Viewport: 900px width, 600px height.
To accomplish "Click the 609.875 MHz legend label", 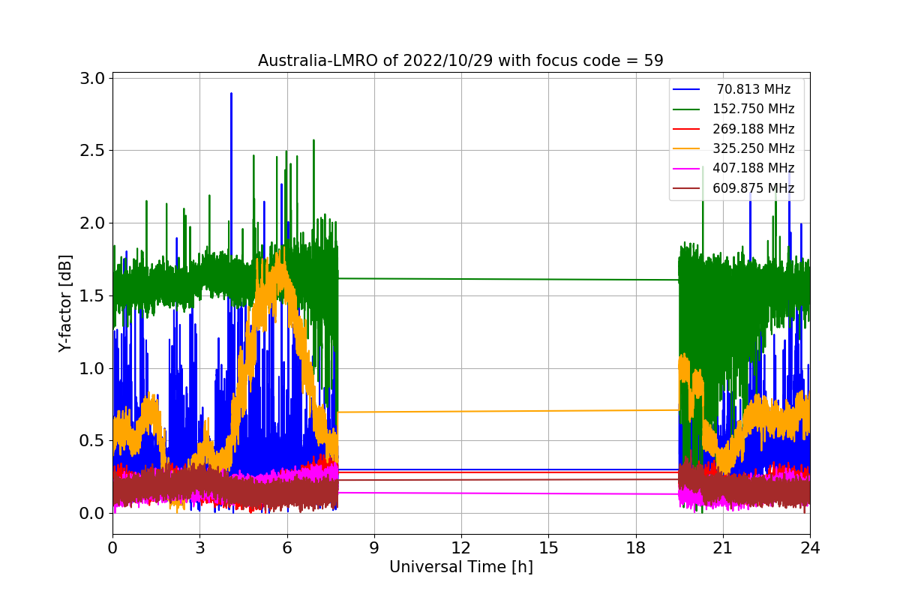I will (x=754, y=188).
